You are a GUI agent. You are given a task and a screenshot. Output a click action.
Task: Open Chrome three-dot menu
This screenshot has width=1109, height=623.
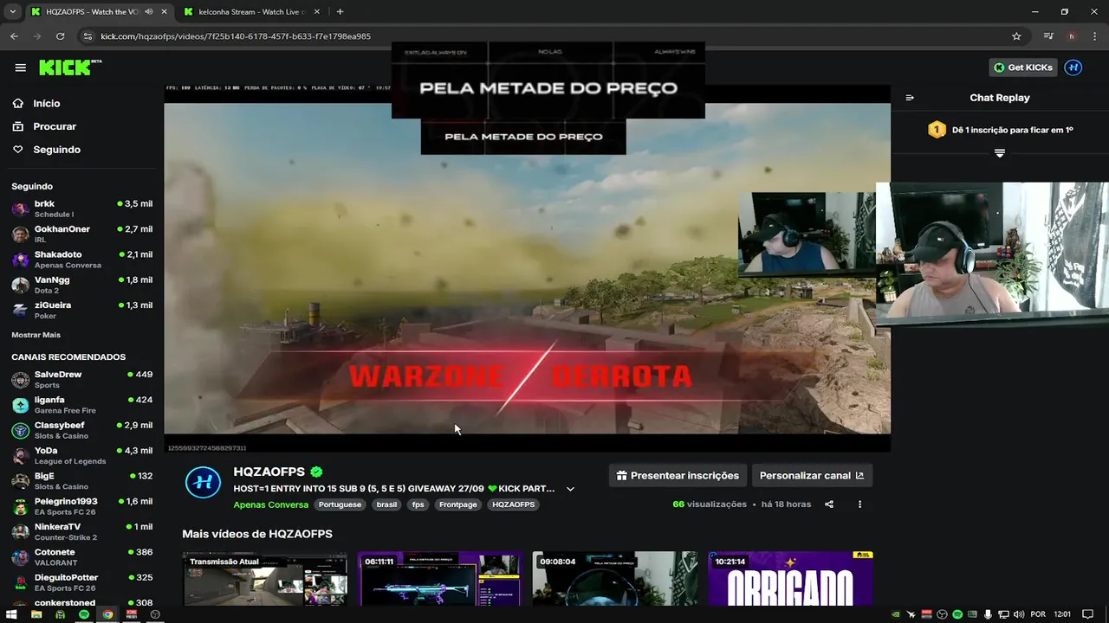tap(1095, 36)
